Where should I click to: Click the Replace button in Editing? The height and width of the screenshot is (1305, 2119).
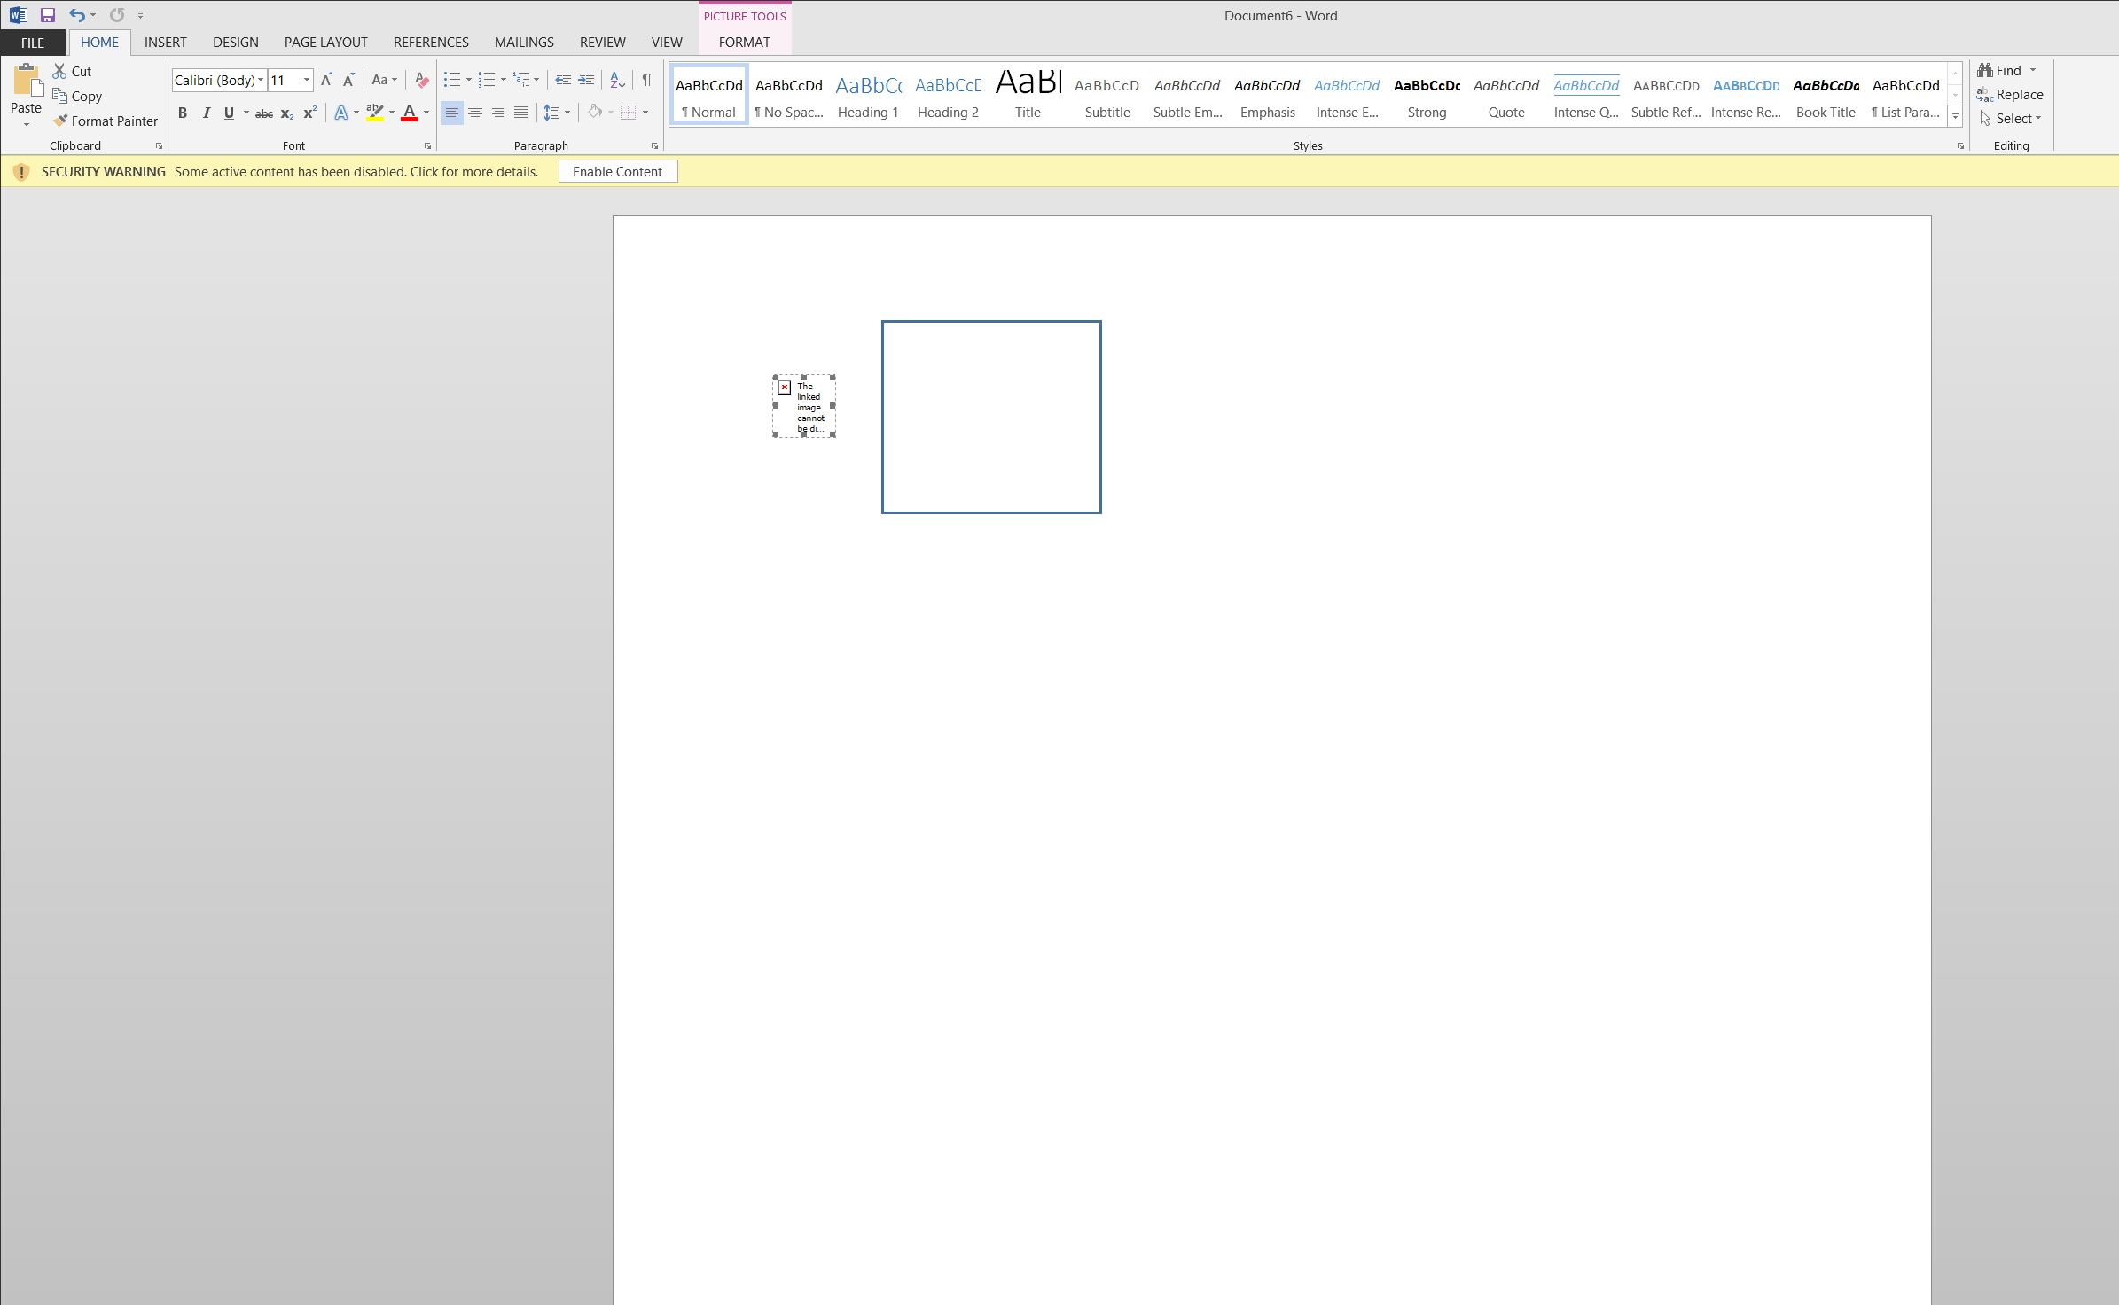[x=2010, y=94]
